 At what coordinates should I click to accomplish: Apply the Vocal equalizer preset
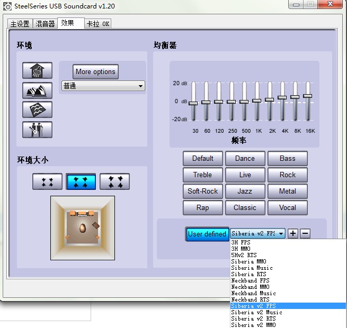pyautogui.click(x=288, y=208)
